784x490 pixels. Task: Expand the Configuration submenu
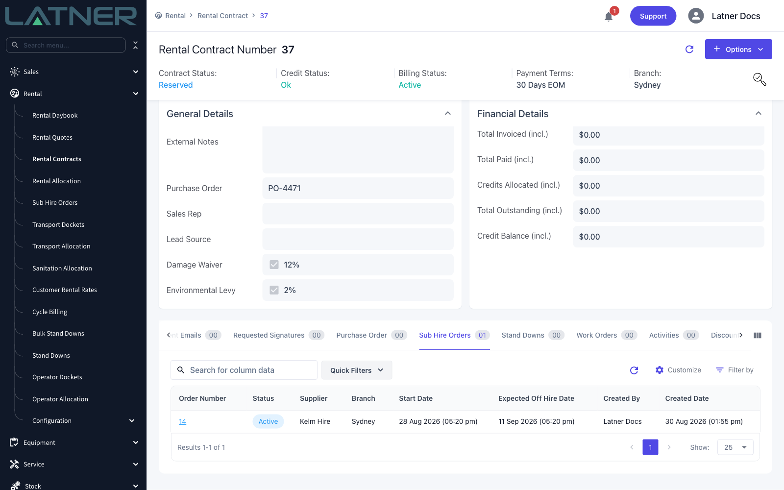132,420
